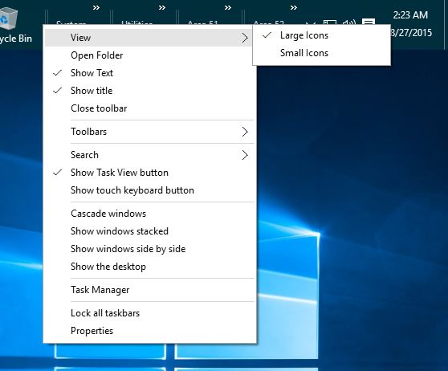Click the Area 51 toolbar title
Image resolution: width=448 pixels, height=371 pixels.
point(202,22)
